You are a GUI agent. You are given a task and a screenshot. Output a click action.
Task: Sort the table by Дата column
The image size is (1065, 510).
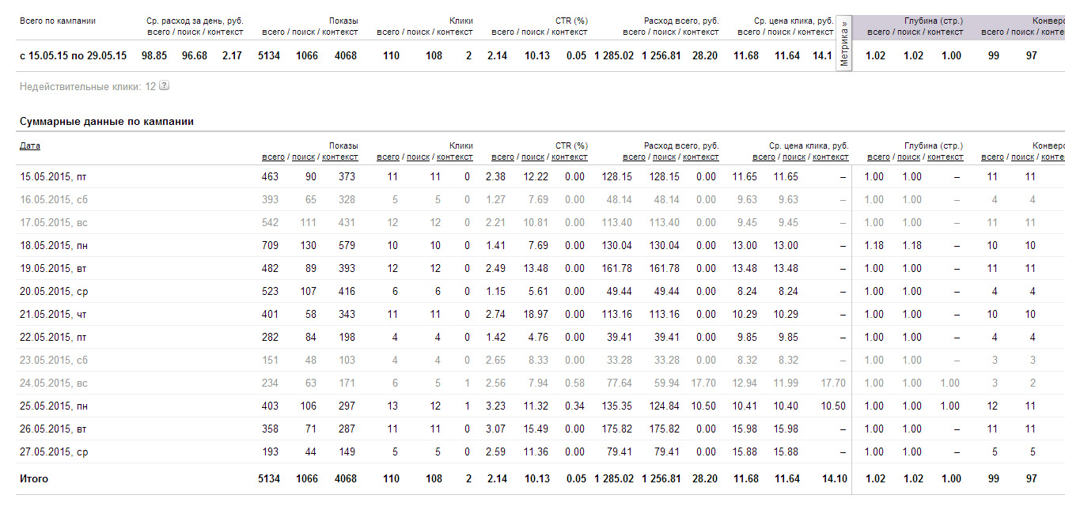click(x=30, y=145)
